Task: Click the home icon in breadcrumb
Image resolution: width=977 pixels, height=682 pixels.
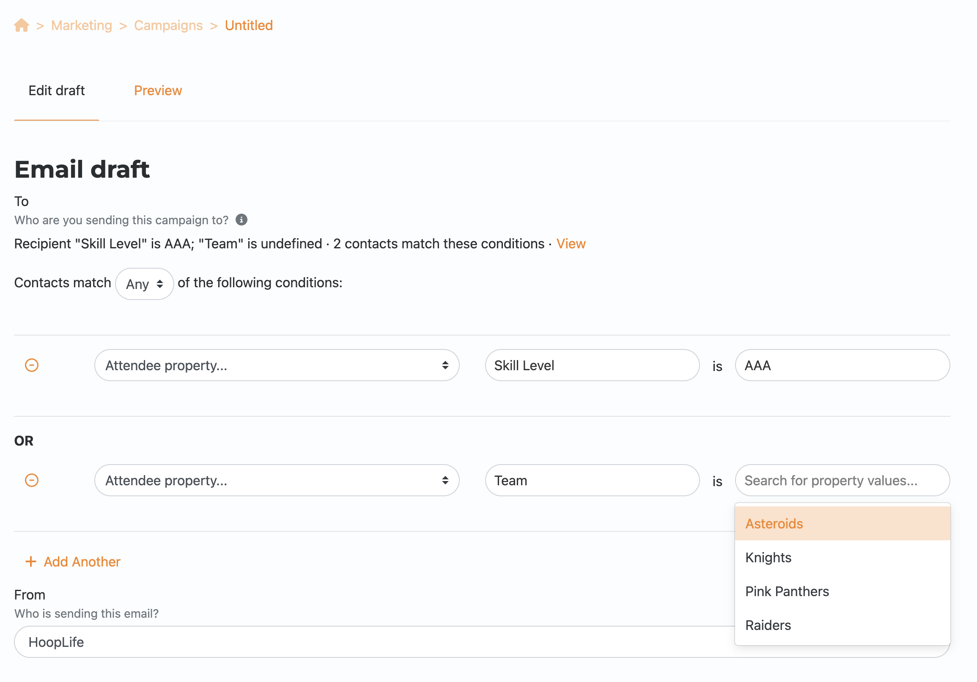Action: 21,25
